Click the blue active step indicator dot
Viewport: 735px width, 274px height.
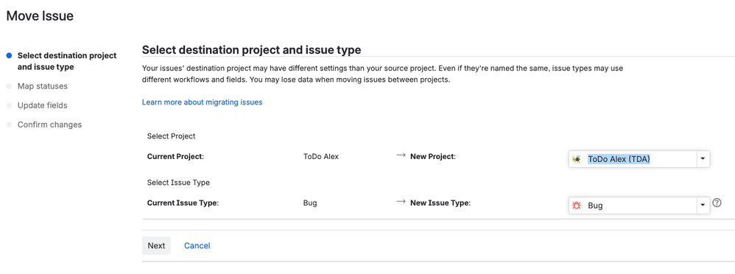coord(9,56)
